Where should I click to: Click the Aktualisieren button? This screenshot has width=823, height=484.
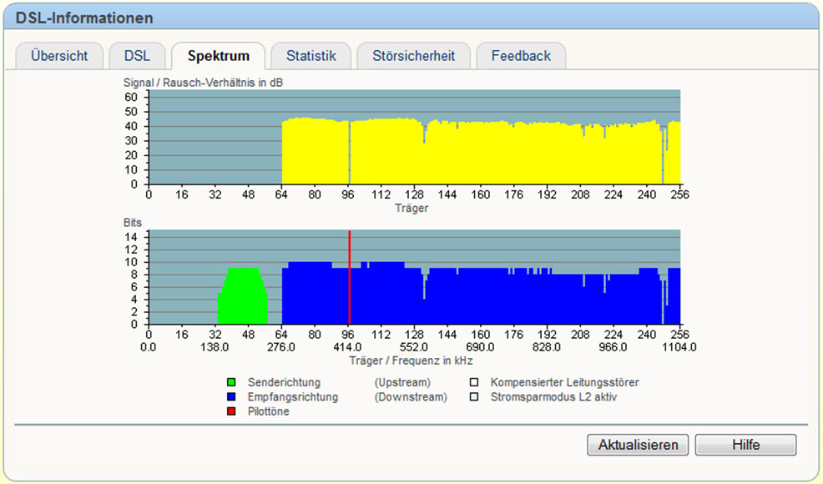click(638, 445)
